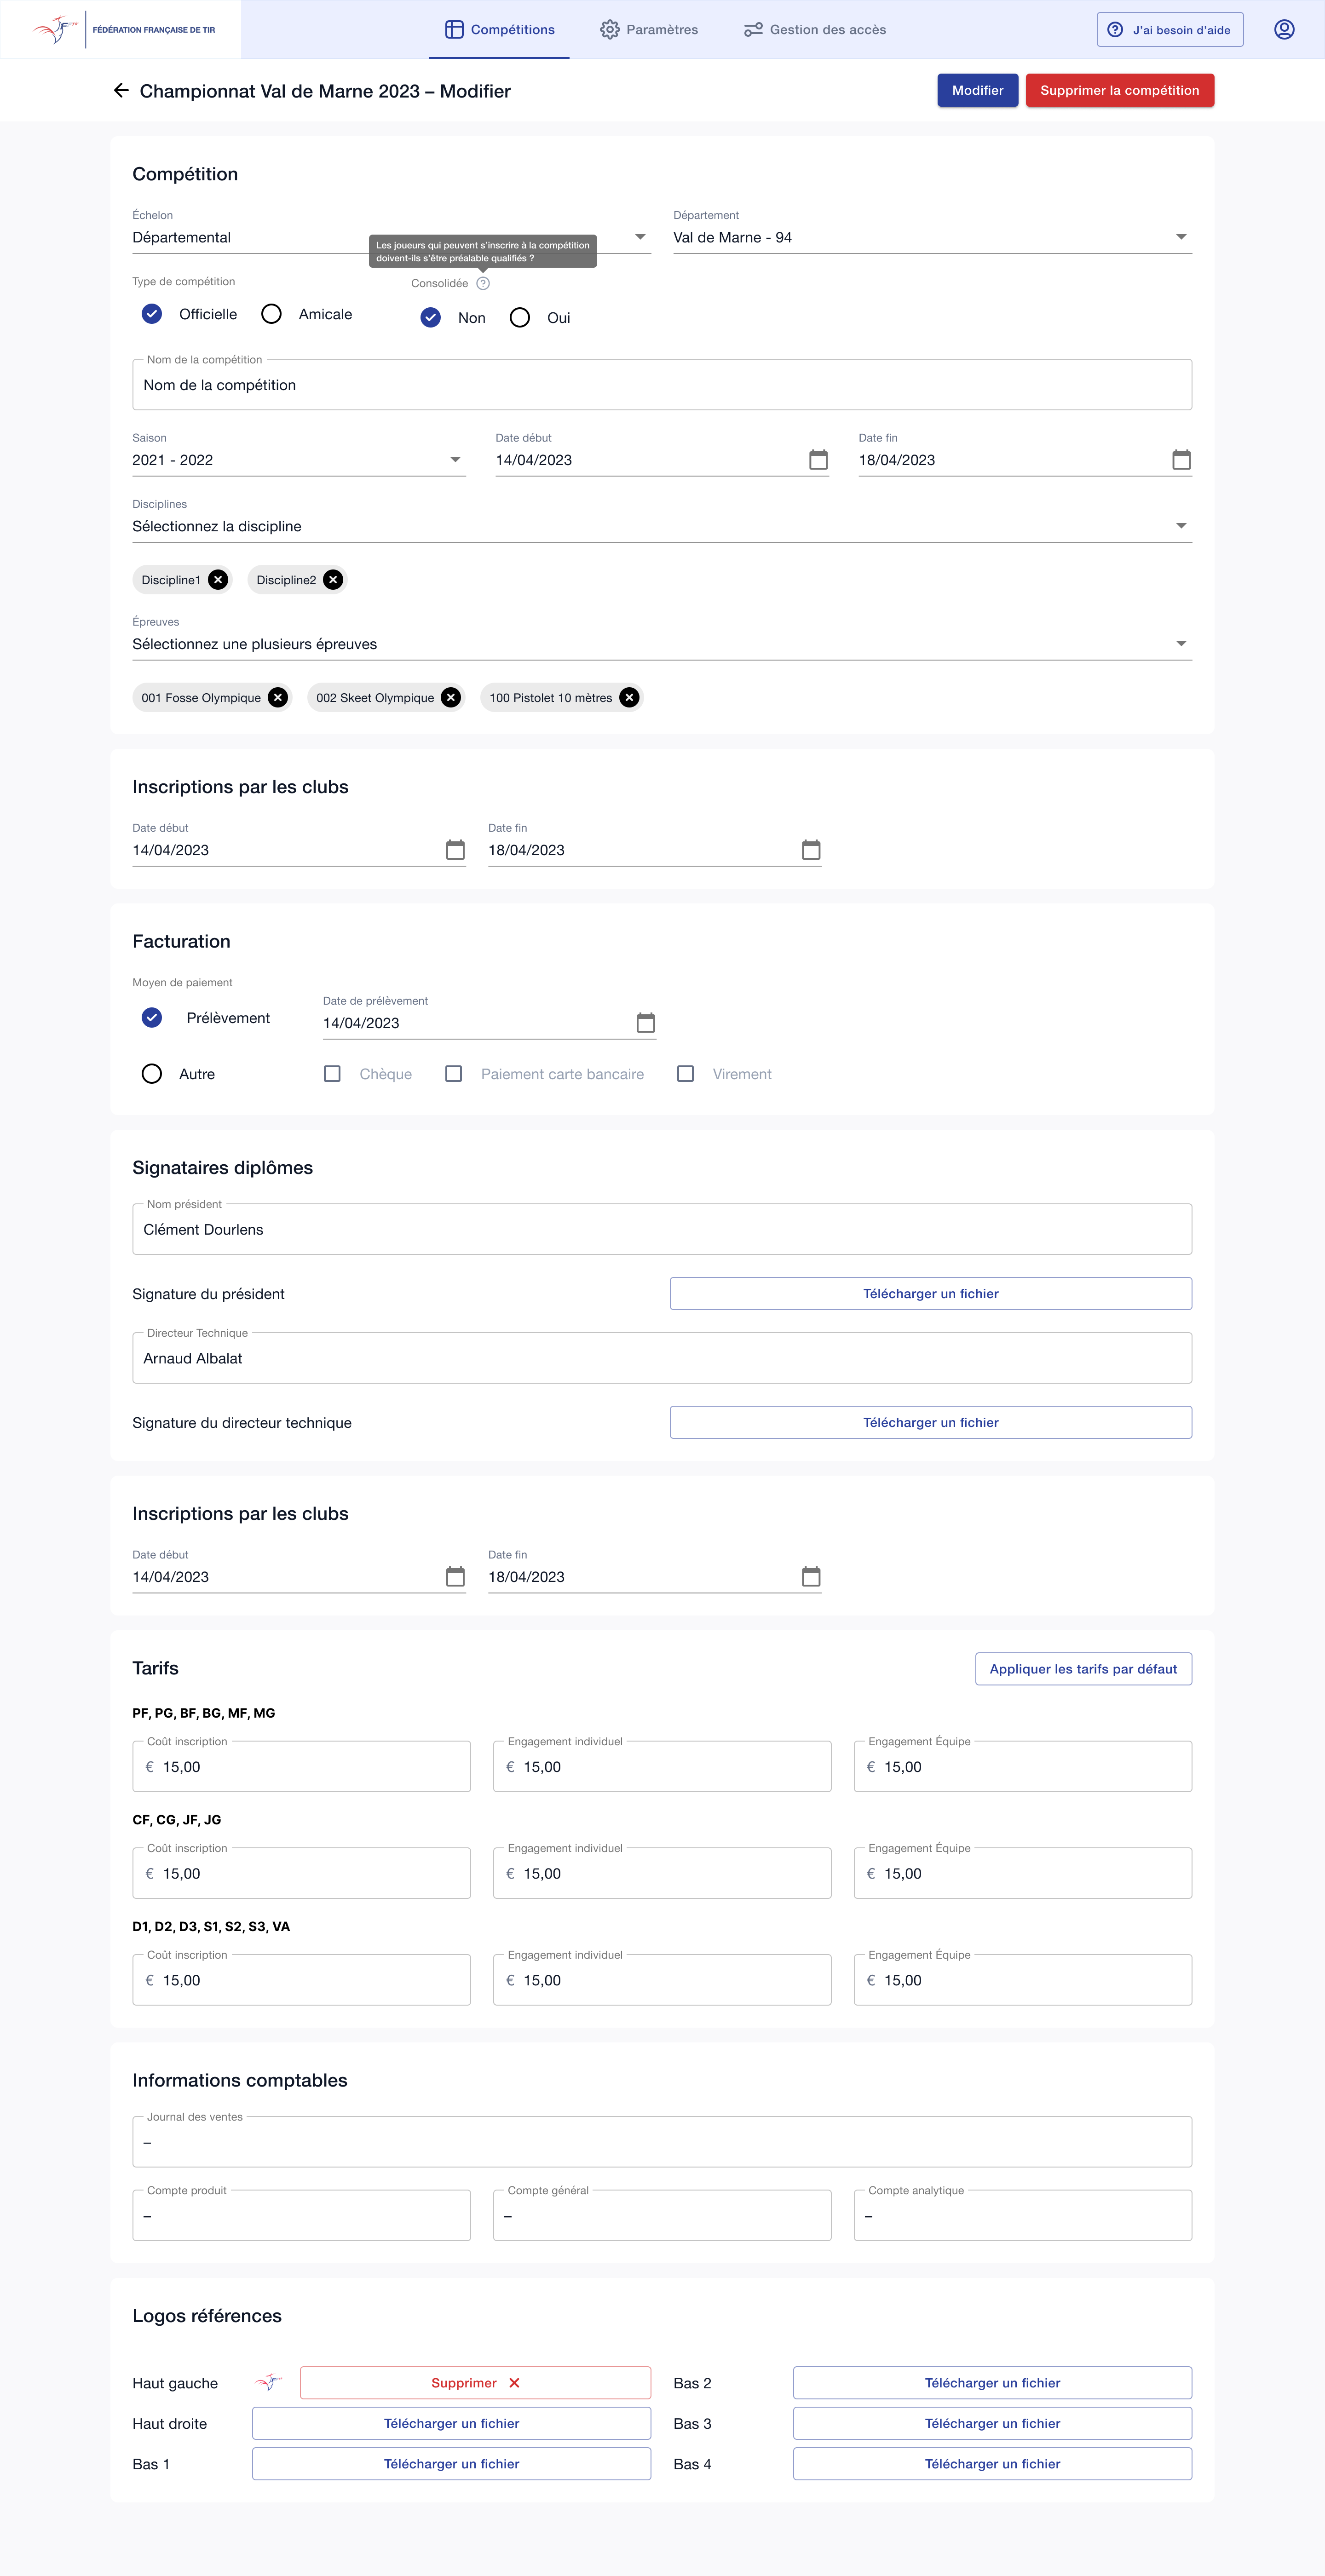
Task: Tick the Paiement carte bancaire checkbox
Action: [453, 1074]
